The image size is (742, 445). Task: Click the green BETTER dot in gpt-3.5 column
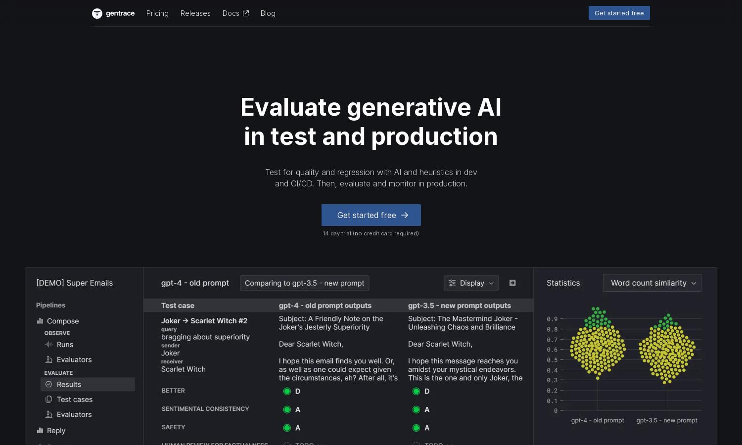[416, 391]
